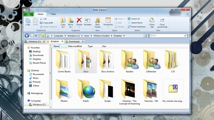Screen dimensions: 214x120
Task: Click Windows (C:) breadcrumb in address bar
Action: tap(74, 36)
